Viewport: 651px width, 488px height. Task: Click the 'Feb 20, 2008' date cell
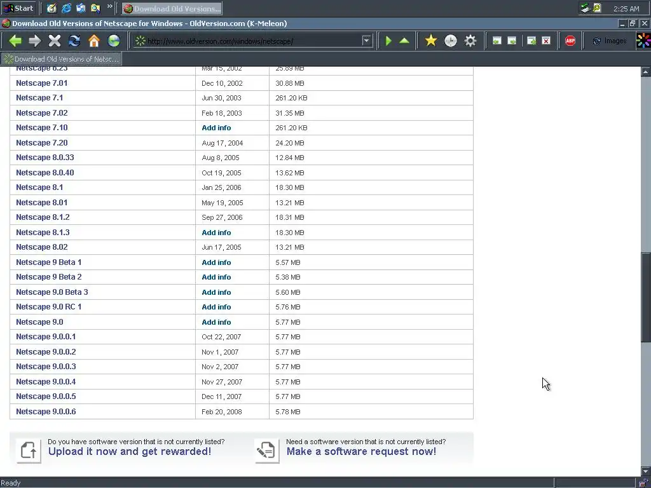222,412
